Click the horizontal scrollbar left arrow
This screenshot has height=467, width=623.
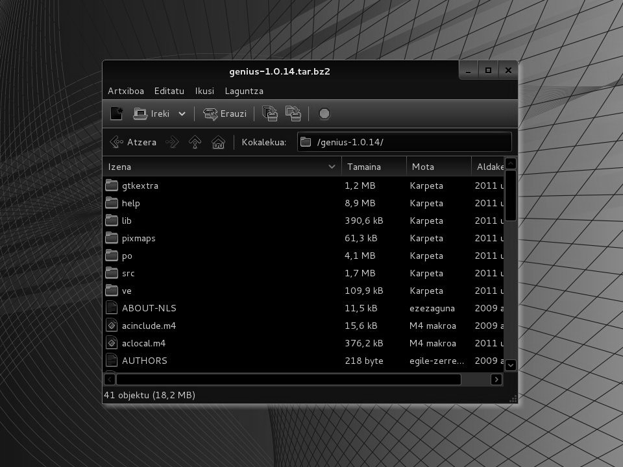pyautogui.click(x=110, y=379)
